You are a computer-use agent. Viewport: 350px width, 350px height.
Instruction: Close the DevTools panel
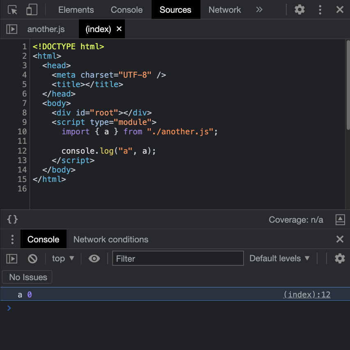(x=340, y=9)
